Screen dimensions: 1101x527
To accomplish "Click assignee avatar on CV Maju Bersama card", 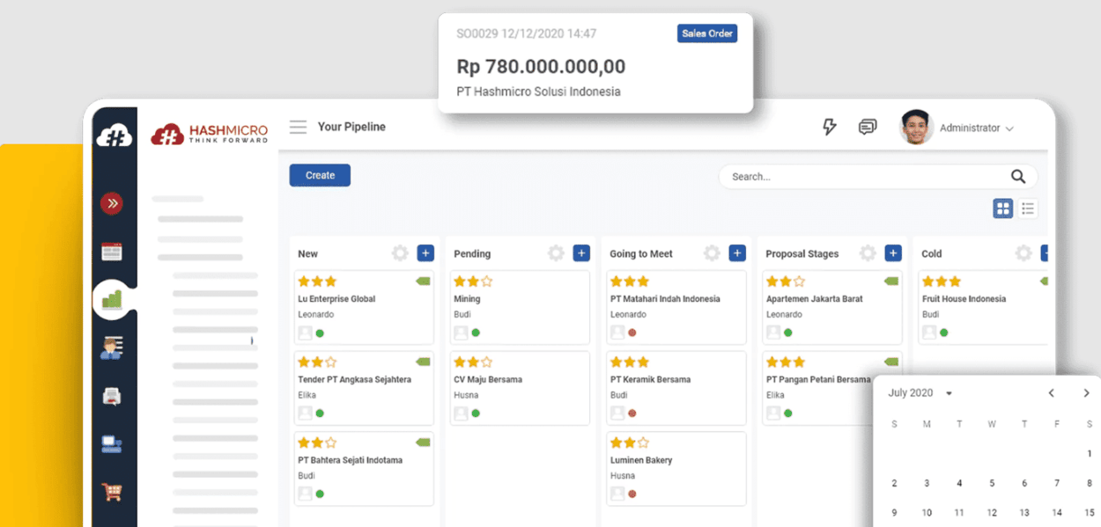I will [x=461, y=413].
